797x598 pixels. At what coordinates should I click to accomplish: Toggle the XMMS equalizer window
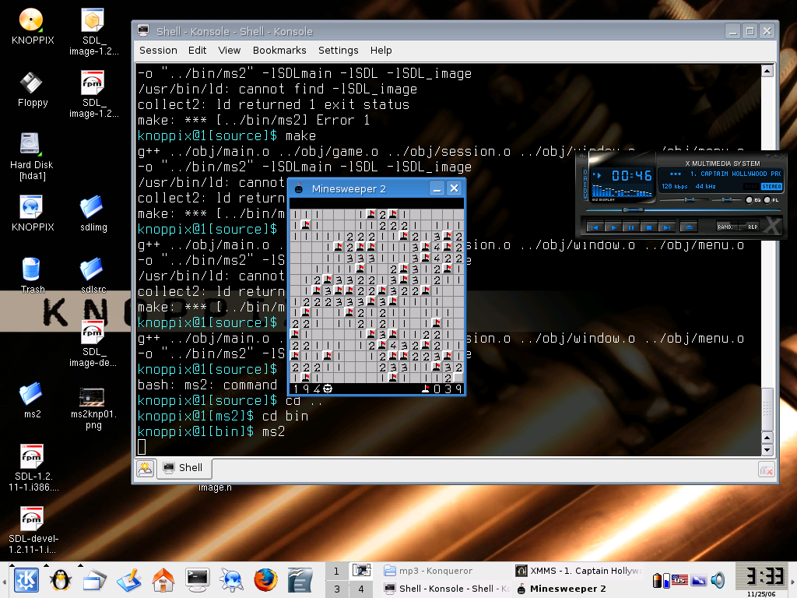click(x=749, y=200)
